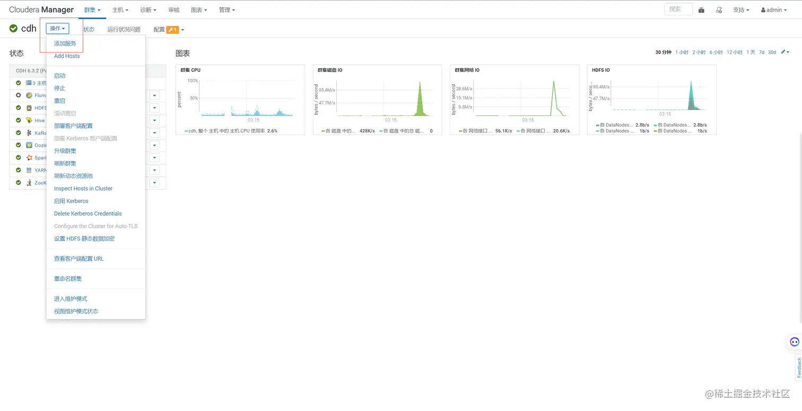Viewport: 802px width, 411px height.
Task: Click the orange configuration warning badge
Action: [x=172, y=30]
